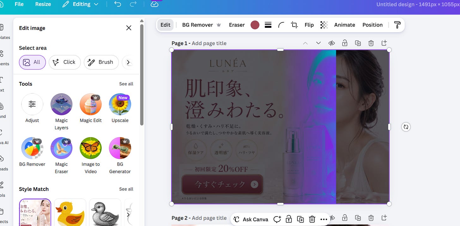Open the transparency checkerboard icon
Image resolution: width=460 pixels, height=226 pixels.
[x=324, y=25]
